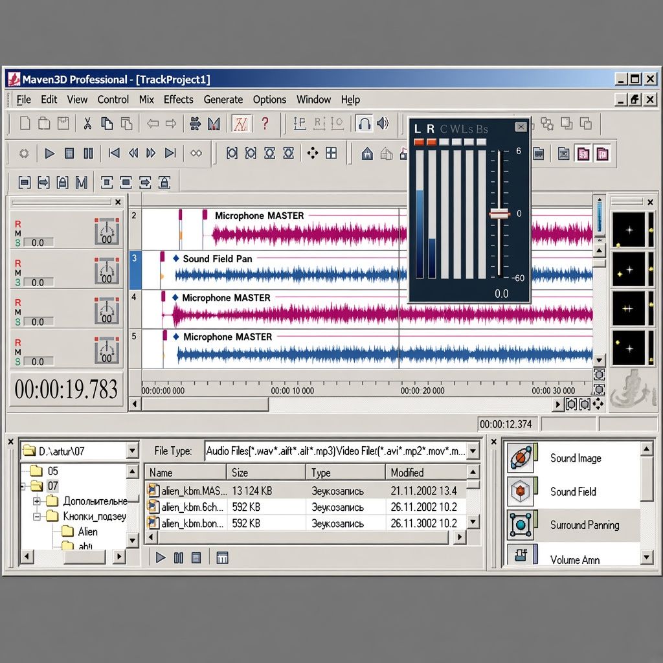Open the Effects menu
The width and height of the screenshot is (663, 663).
pyautogui.click(x=179, y=100)
